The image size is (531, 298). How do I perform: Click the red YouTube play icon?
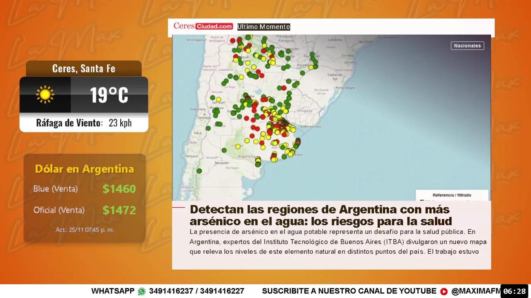(444, 291)
